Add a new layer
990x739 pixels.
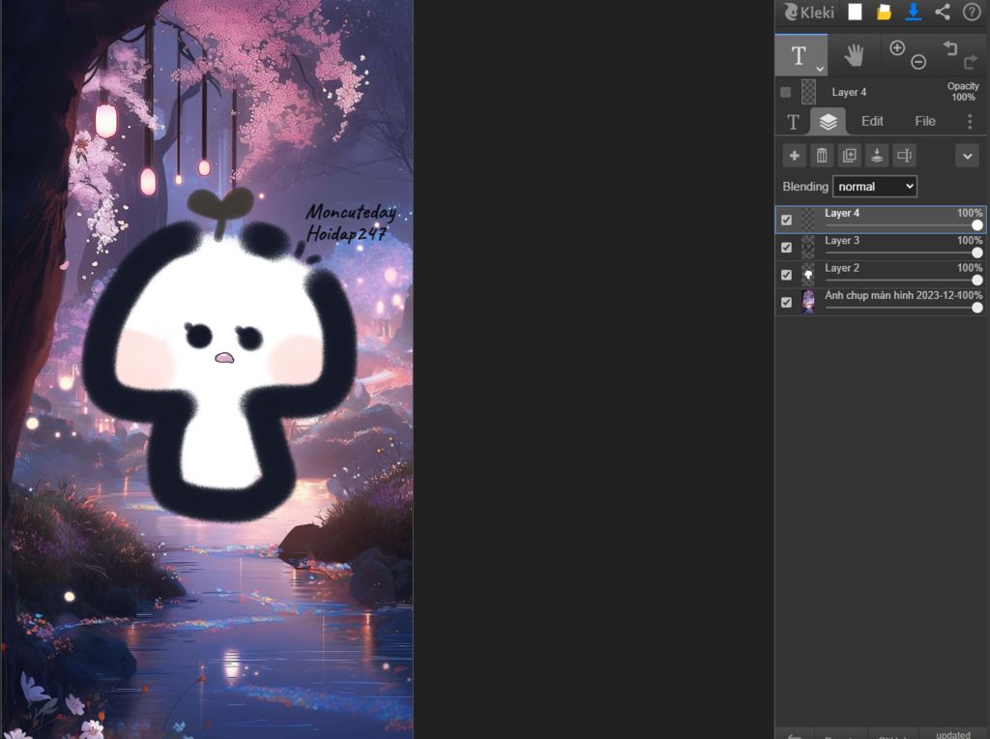coord(794,156)
